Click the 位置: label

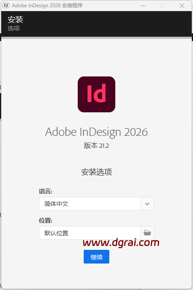46,220
